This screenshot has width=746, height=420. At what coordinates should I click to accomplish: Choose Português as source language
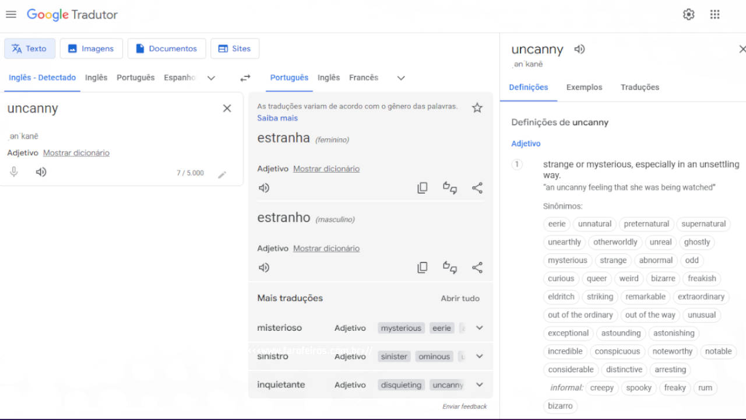click(x=136, y=78)
